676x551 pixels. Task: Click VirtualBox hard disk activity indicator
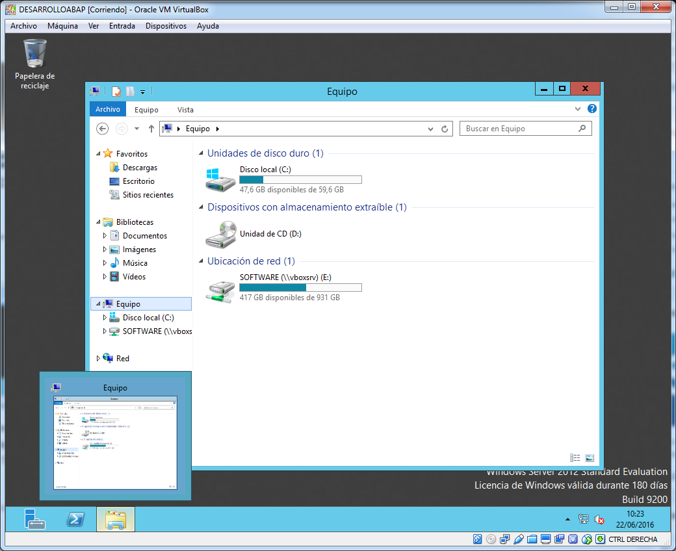pyautogui.click(x=477, y=539)
